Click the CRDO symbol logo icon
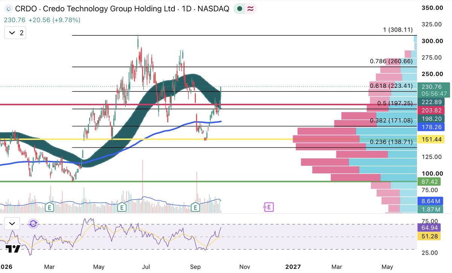Screen dimensions: 452x273 [x=8, y=8]
